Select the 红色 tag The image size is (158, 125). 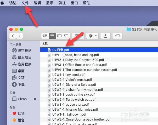coord(19,113)
